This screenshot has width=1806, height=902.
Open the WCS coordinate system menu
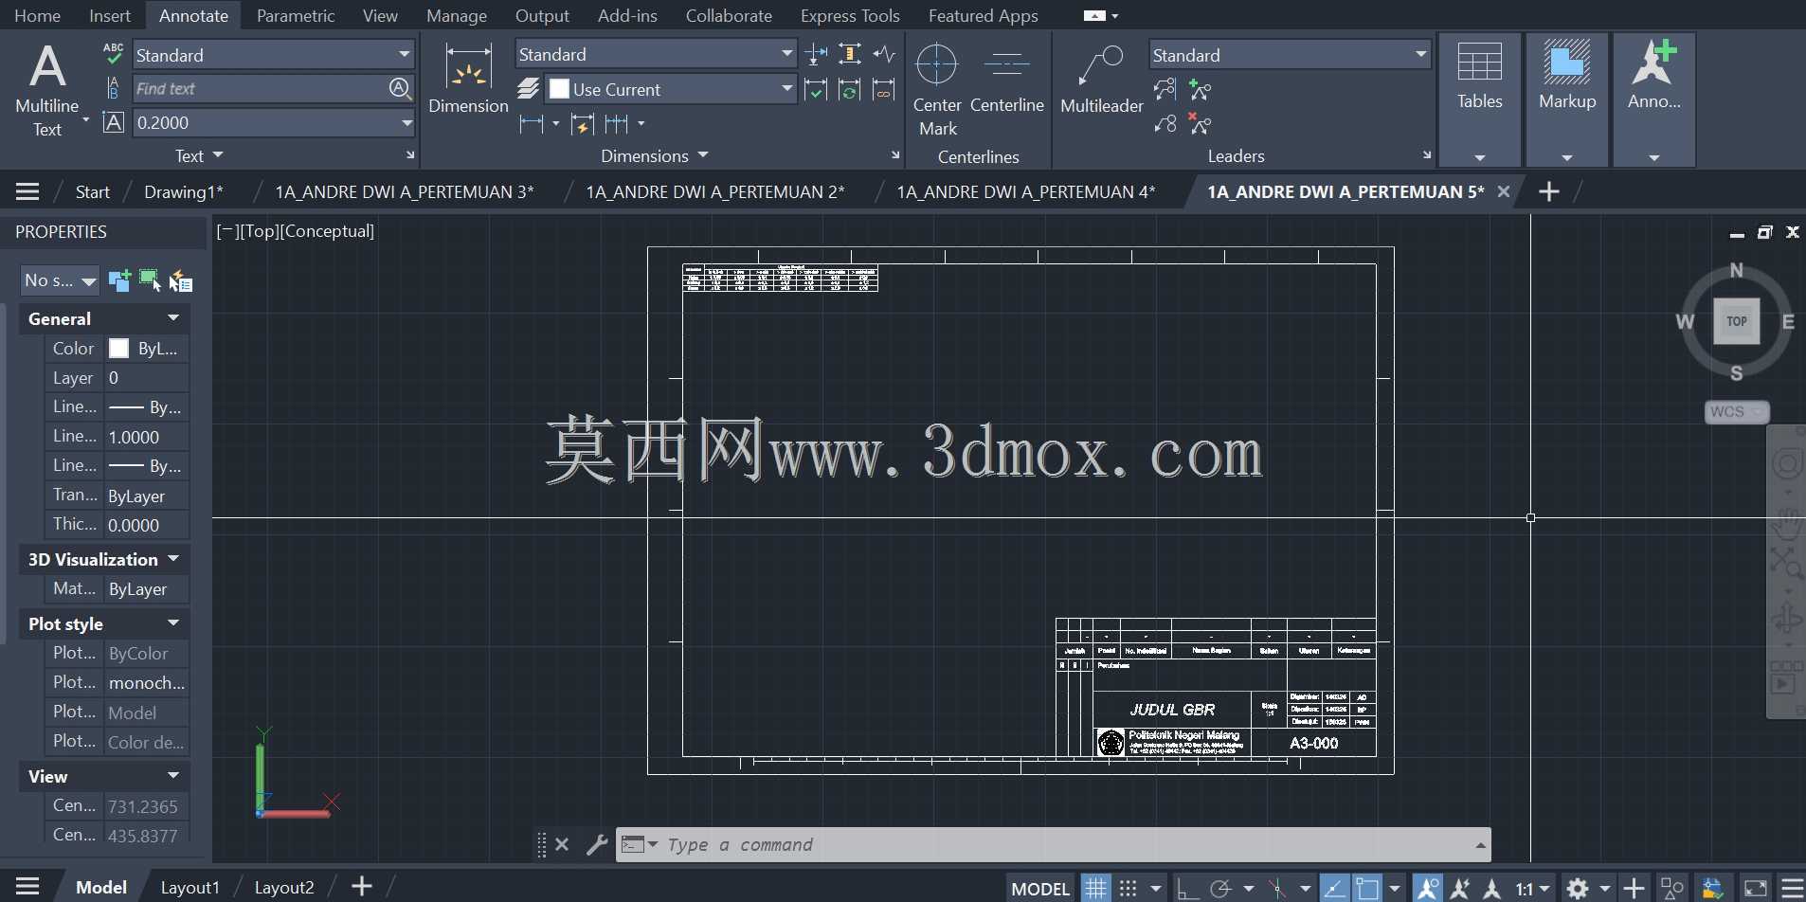coord(1736,412)
